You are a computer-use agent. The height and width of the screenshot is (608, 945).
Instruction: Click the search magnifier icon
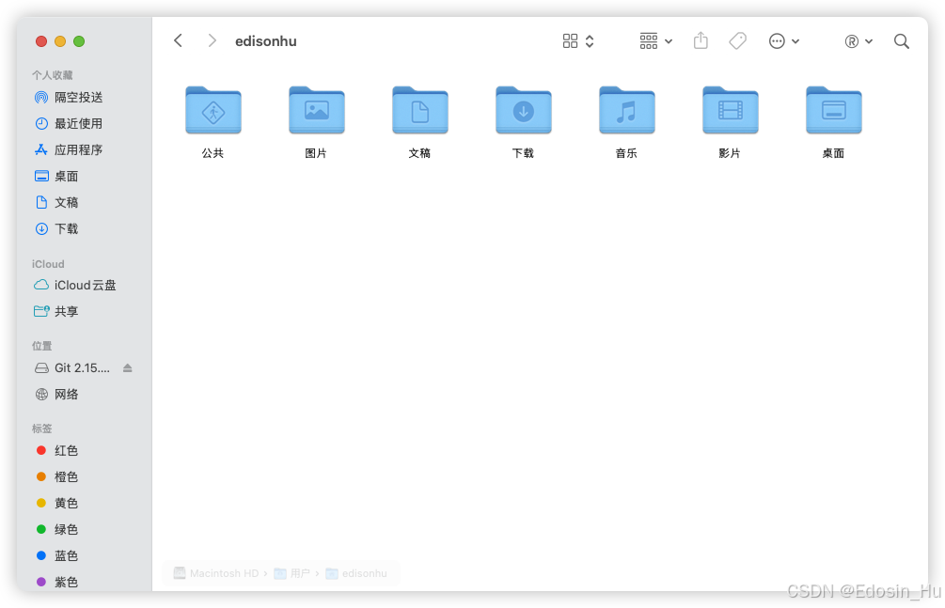pyautogui.click(x=902, y=41)
